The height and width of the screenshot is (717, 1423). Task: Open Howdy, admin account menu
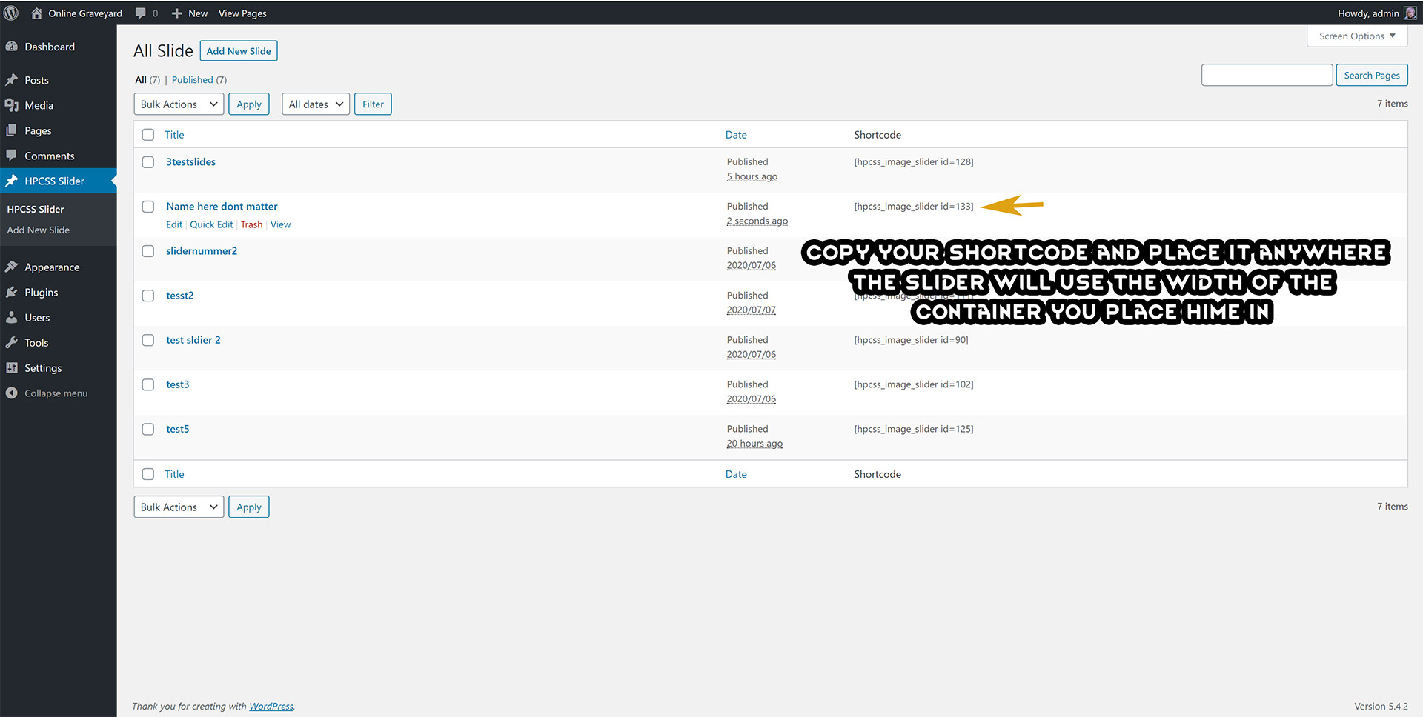(1377, 13)
